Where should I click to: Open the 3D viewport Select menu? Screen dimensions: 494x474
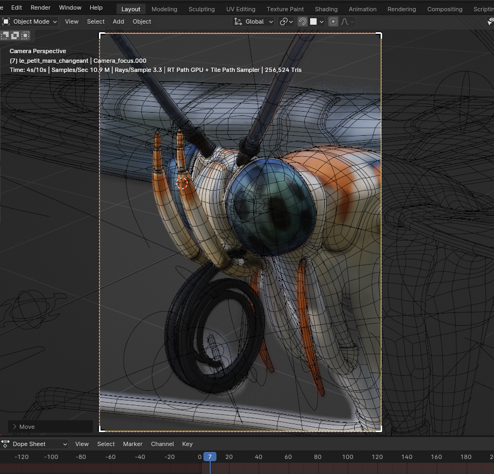click(96, 21)
